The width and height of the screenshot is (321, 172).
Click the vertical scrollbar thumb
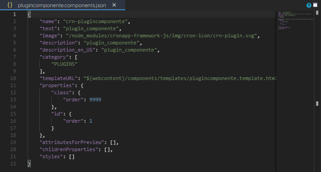317,104
